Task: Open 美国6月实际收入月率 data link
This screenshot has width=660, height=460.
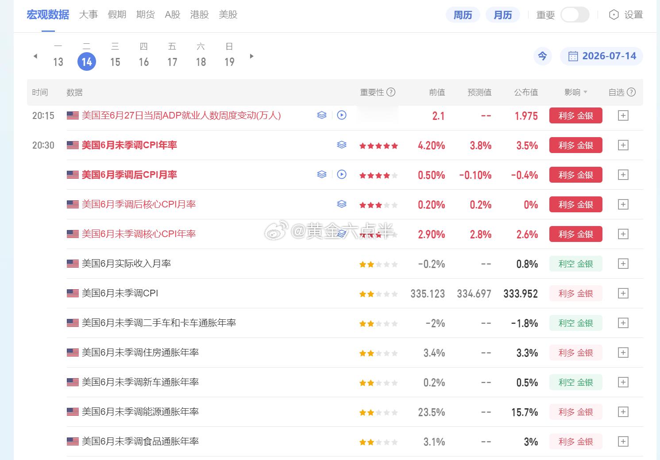Action: pyautogui.click(x=126, y=264)
